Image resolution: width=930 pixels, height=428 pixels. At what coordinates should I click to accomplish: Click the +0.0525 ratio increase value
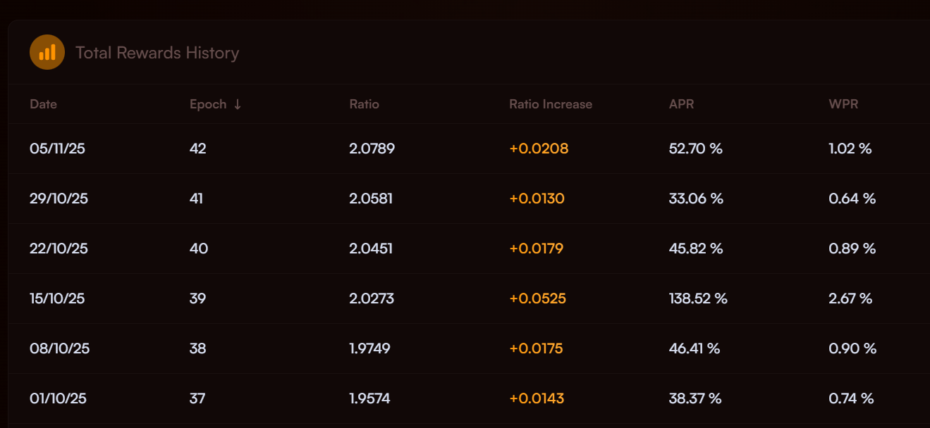tap(537, 298)
